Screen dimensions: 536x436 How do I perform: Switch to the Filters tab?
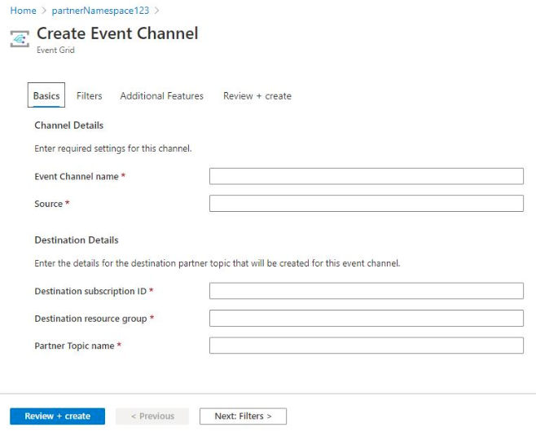pos(90,96)
